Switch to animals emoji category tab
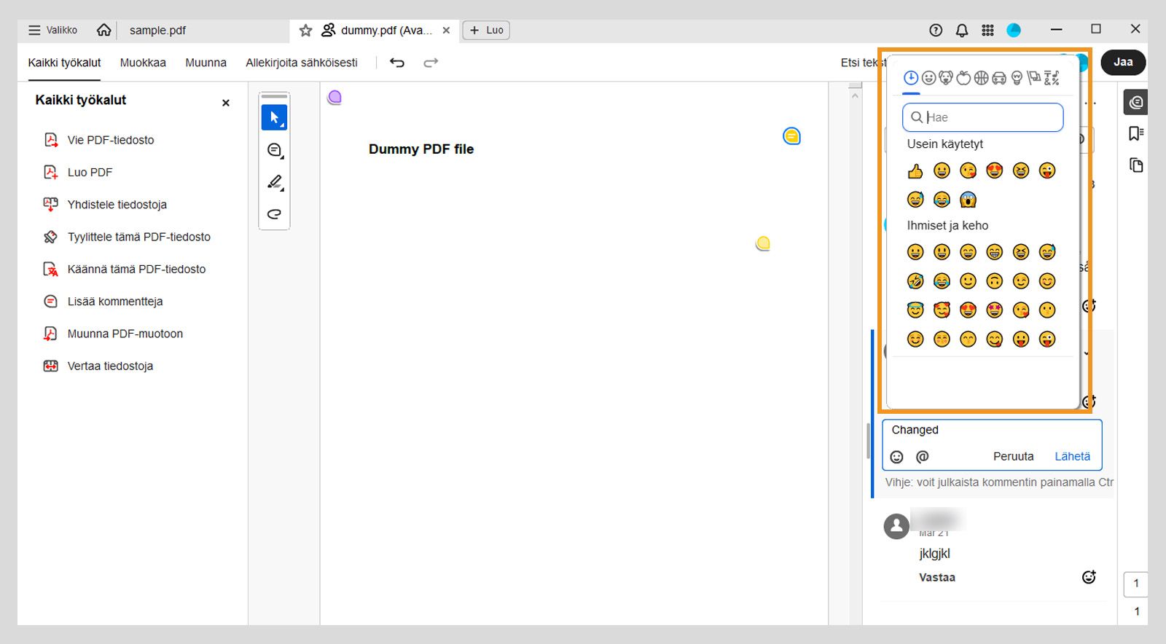 click(946, 78)
